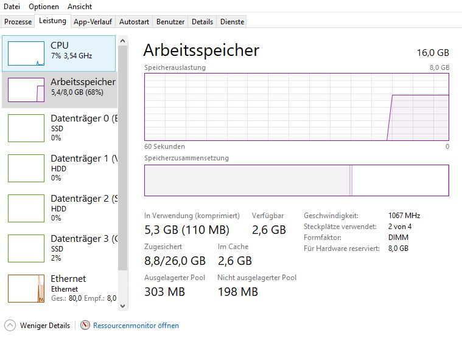This screenshot has height=339, width=462.
Task: Switch to the Dienste tab
Action: (232, 21)
